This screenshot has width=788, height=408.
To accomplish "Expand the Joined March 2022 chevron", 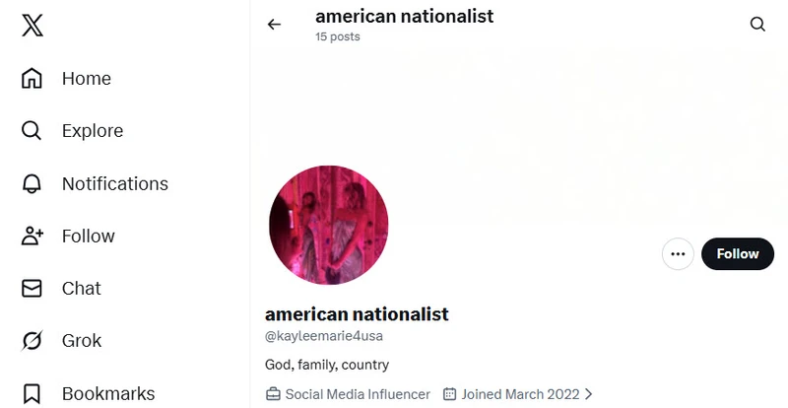I will (x=589, y=394).
